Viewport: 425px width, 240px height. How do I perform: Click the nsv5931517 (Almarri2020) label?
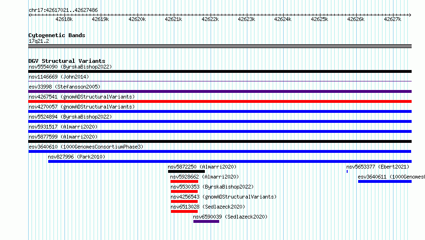[63, 127]
